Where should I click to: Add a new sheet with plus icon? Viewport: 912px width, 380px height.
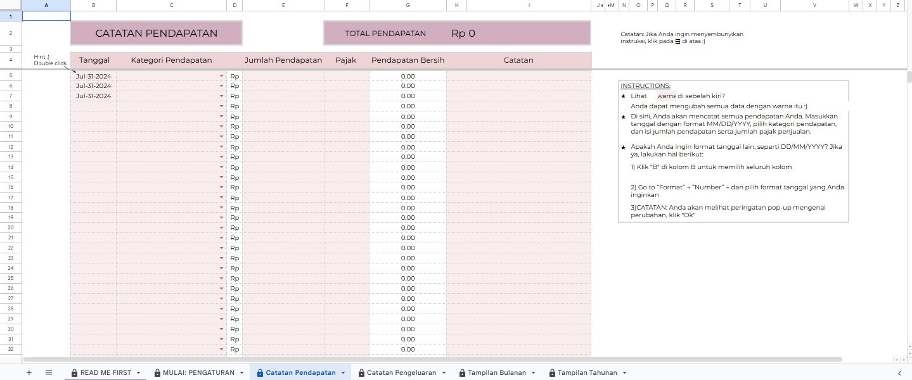pyautogui.click(x=29, y=373)
